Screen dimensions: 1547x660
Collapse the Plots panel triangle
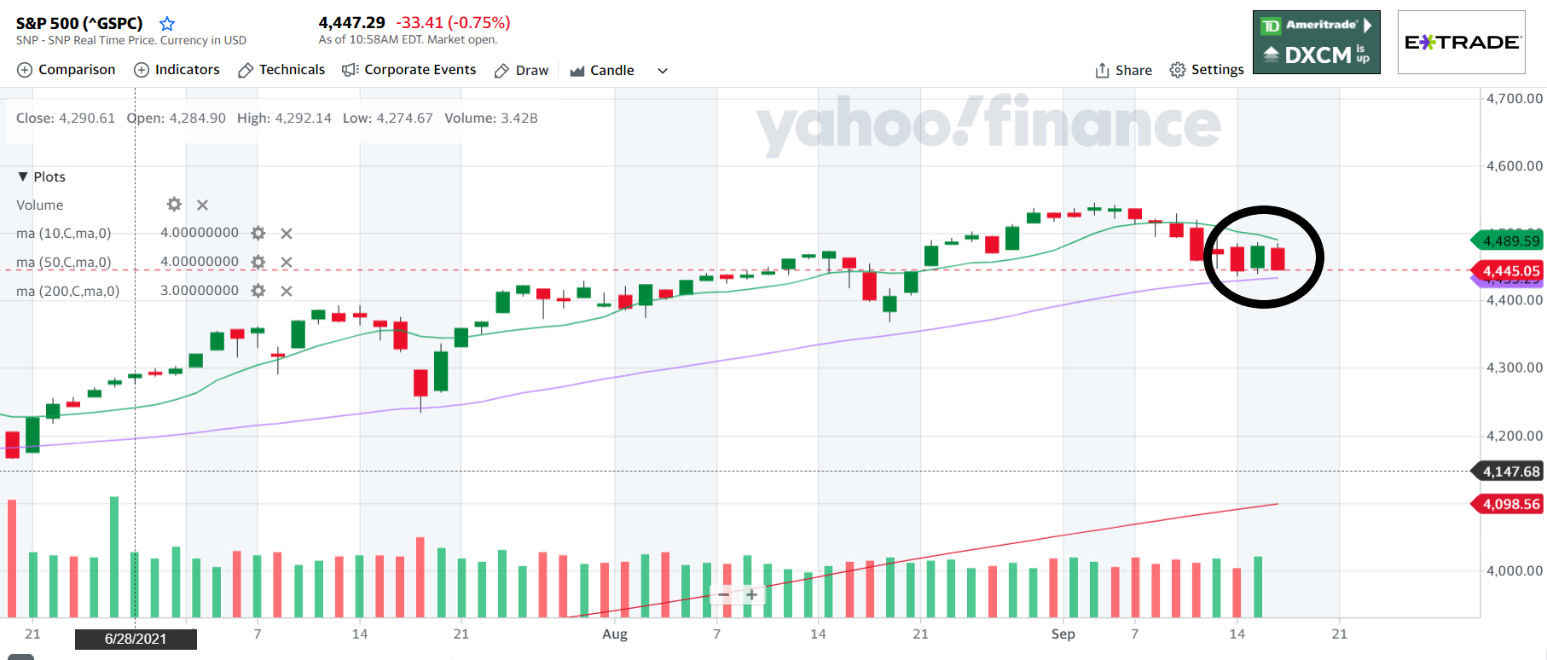pyautogui.click(x=23, y=177)
